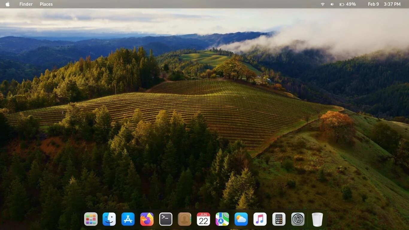409x230 pixels.
Task: Click the volume speaker icon
Action: [x=332, y=4]
